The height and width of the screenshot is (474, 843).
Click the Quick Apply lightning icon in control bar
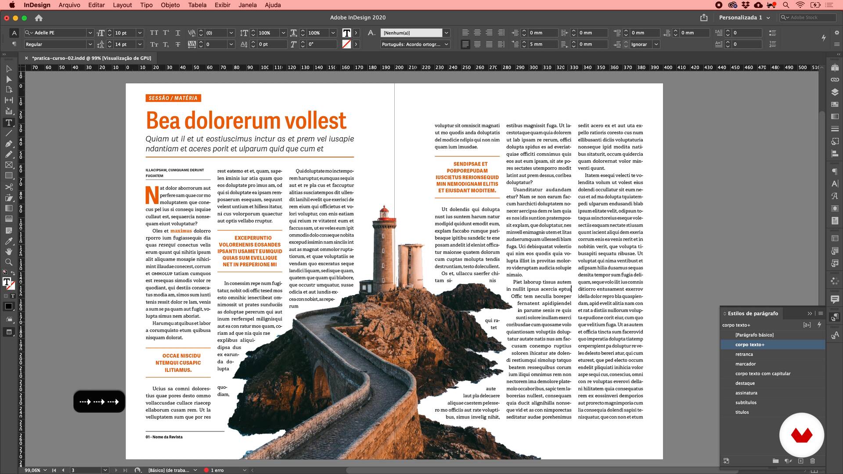(x=824, y=38)
